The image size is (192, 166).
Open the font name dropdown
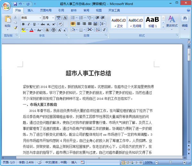[40, 18]
